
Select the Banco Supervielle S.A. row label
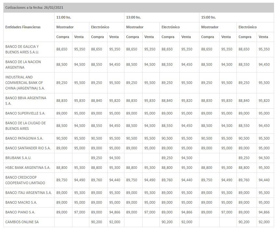25,113
